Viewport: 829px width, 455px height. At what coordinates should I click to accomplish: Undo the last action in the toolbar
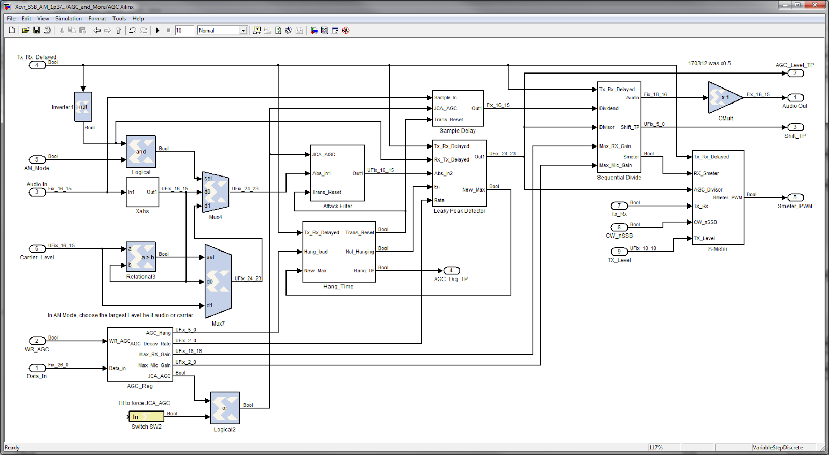(133, 31)
